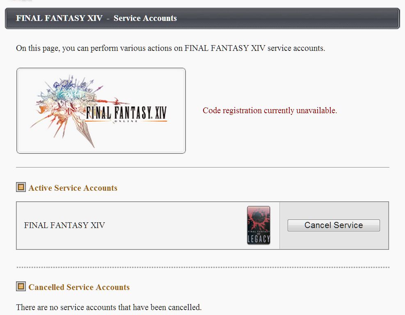Viewport: 405px width, 315px height.
Task: Click the FINAL FANTASY XIV service account name
Action: 64,225
